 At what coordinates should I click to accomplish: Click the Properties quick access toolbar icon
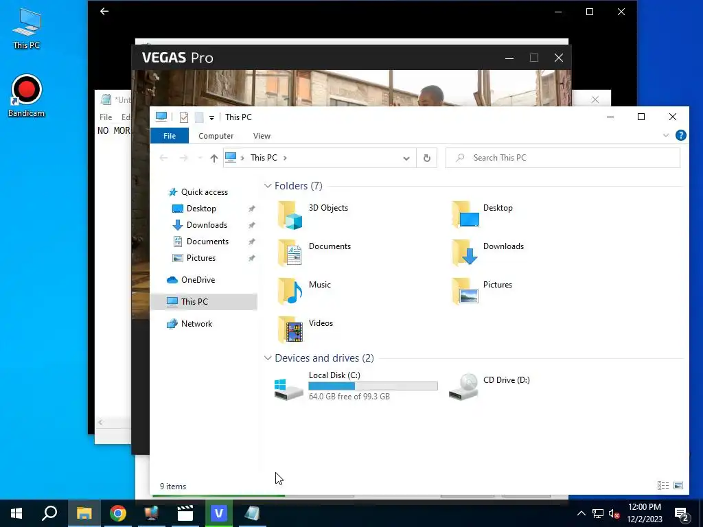tap(184, 117)
